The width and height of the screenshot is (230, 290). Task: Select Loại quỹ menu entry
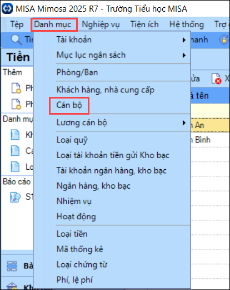point(112,140)
